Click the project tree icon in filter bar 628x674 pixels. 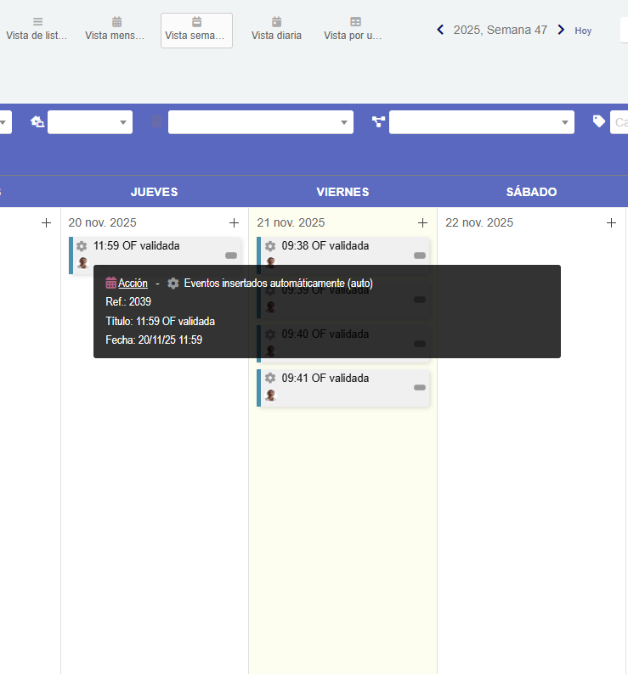tap(379, 122)
